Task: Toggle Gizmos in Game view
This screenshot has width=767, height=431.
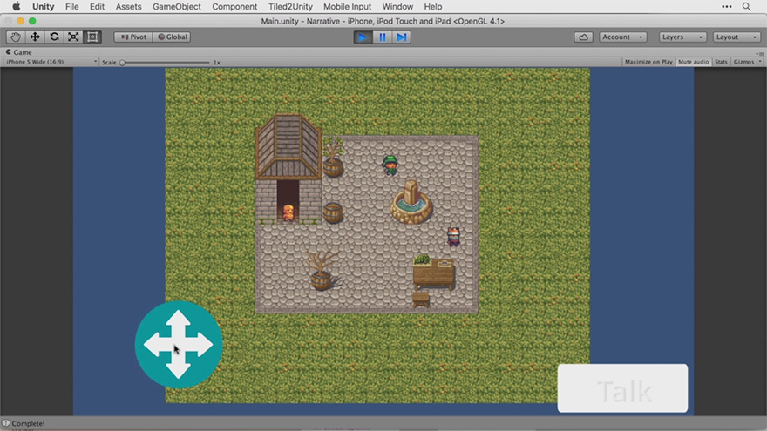Action: click(x=743, y=62)
